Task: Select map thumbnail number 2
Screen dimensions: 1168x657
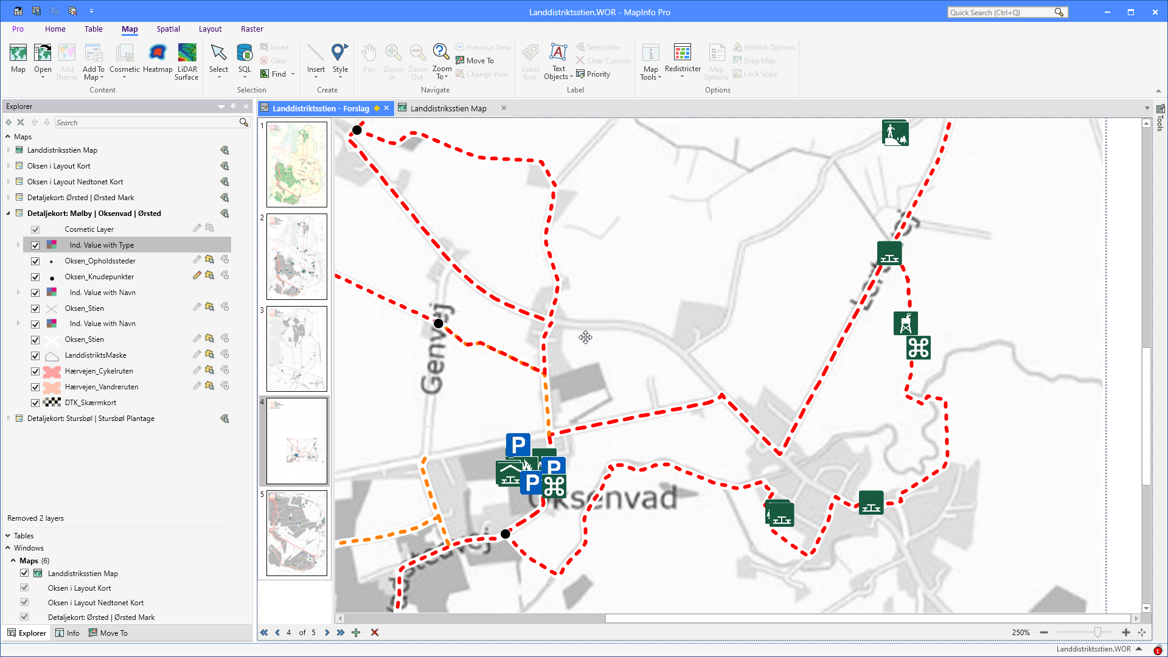Action: [x=296, y=256]
